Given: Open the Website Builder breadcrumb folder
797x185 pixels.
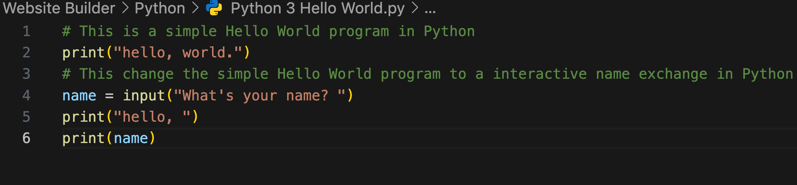Looking at the screenshot, I should (x=59, y=8).
